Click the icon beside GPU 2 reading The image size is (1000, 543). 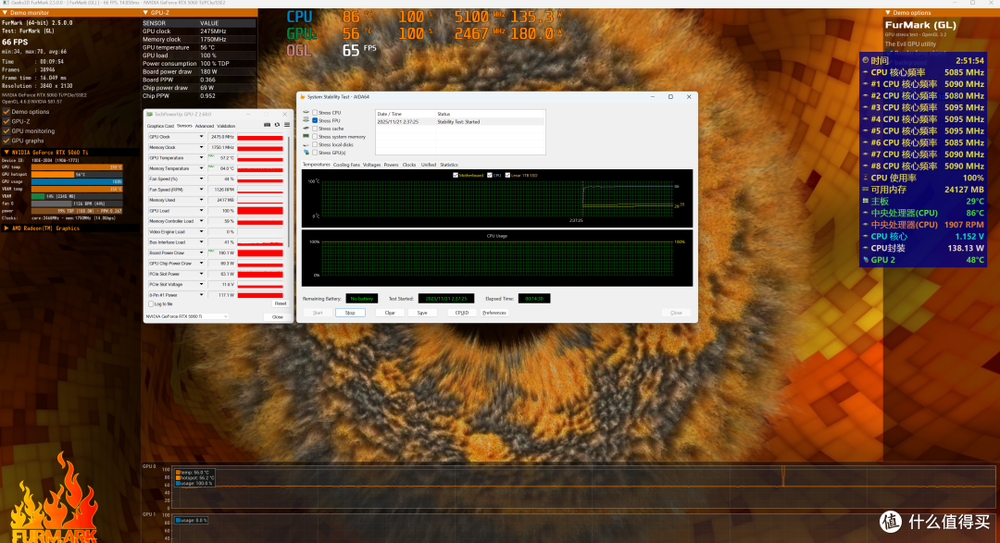coord(866,260)
